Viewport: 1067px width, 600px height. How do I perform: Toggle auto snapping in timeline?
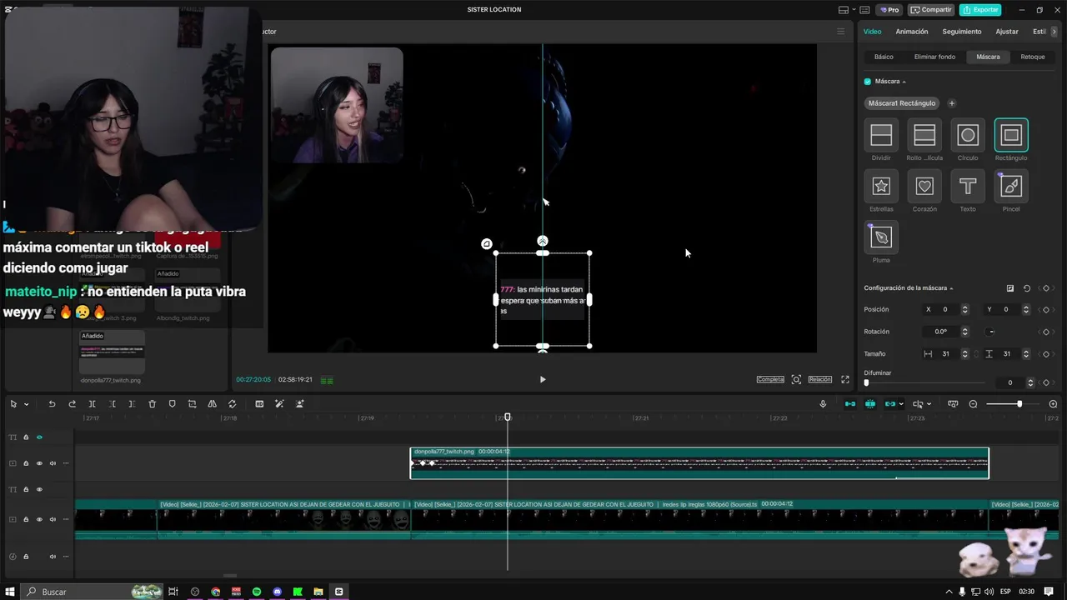(870, 404)
